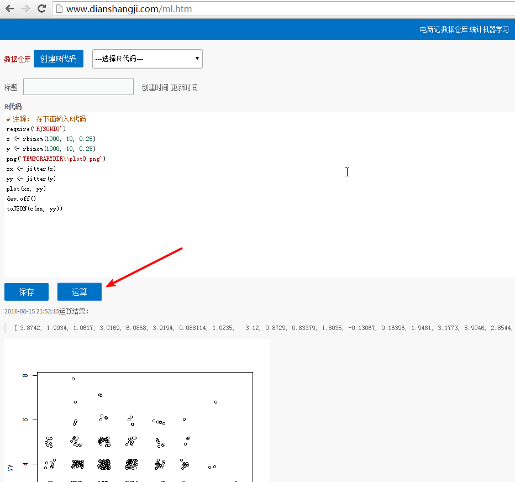Click red 数据仓库 link beside 创建R代码

point(18,59)
